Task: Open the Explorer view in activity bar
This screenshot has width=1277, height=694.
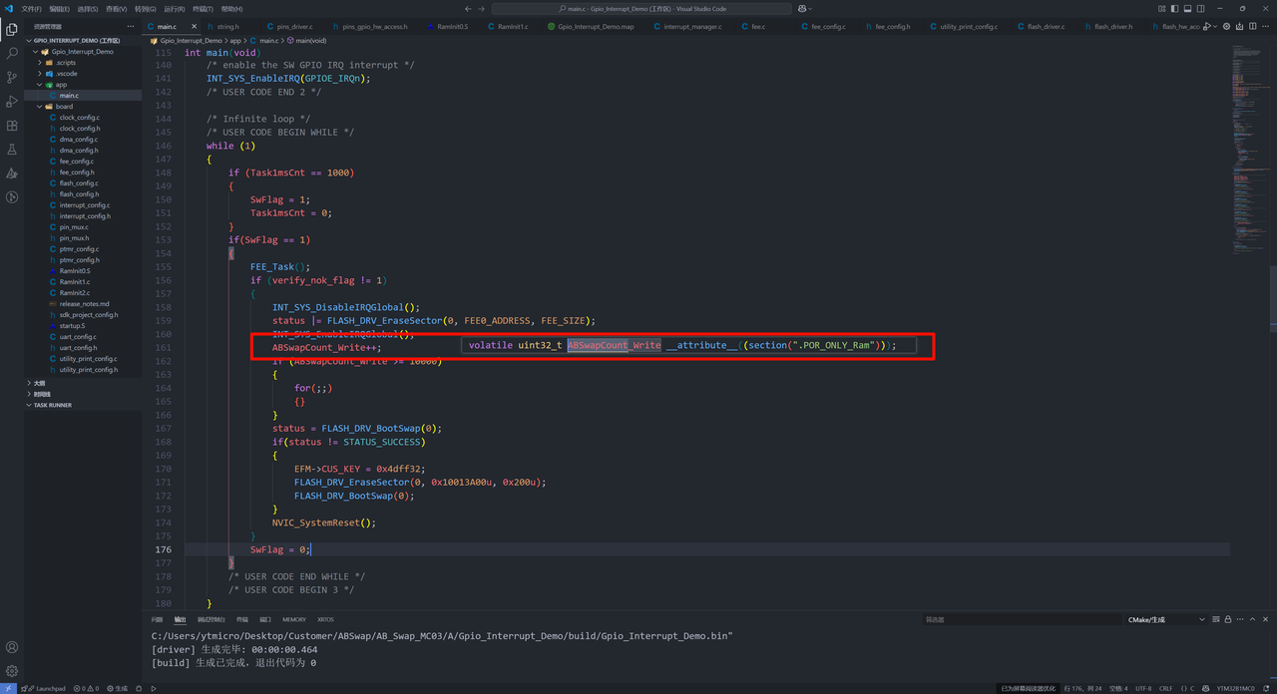Action: click(12, 30)
